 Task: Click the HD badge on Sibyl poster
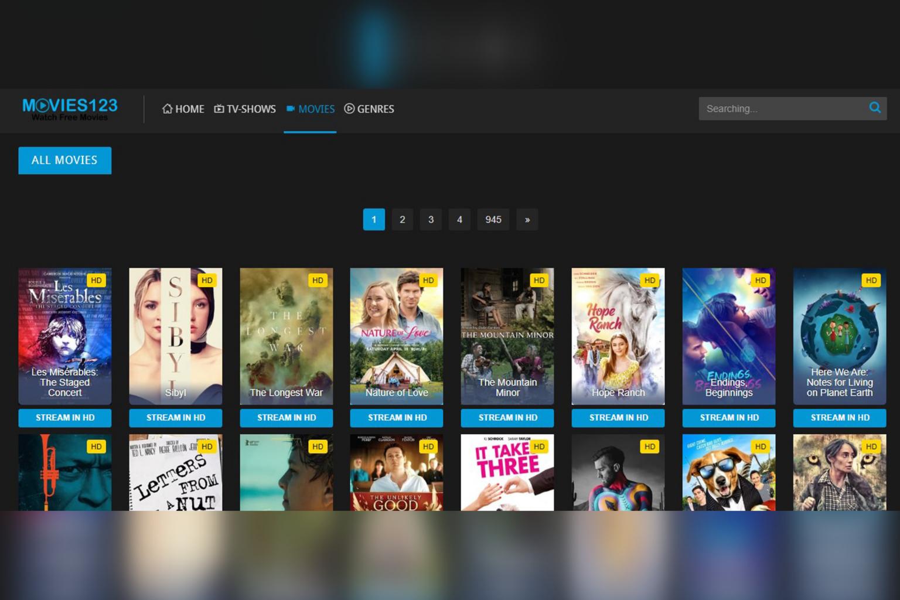pyautogui.click(x=207, y=281)
